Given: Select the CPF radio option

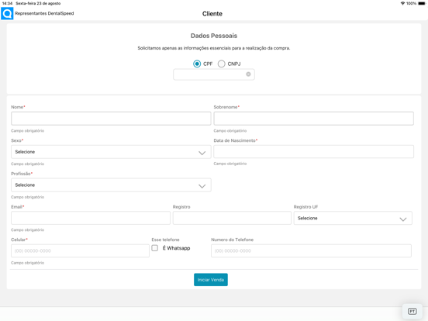Looking at the screenshot, I should point(197,64).
